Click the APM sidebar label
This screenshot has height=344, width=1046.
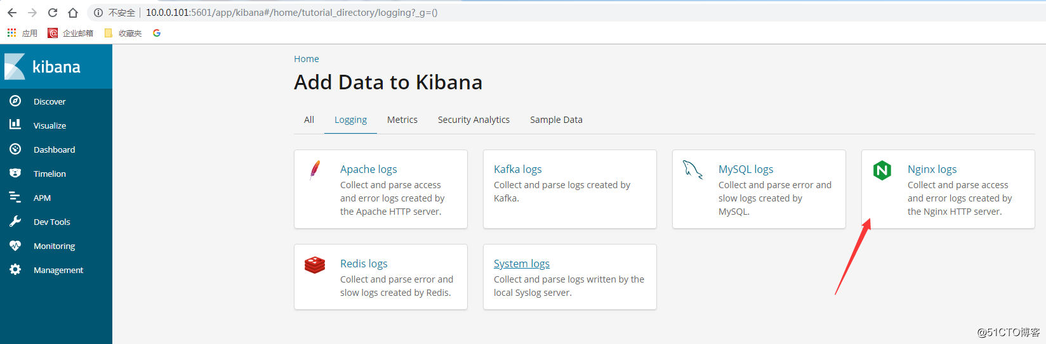(x=42, y=198)
